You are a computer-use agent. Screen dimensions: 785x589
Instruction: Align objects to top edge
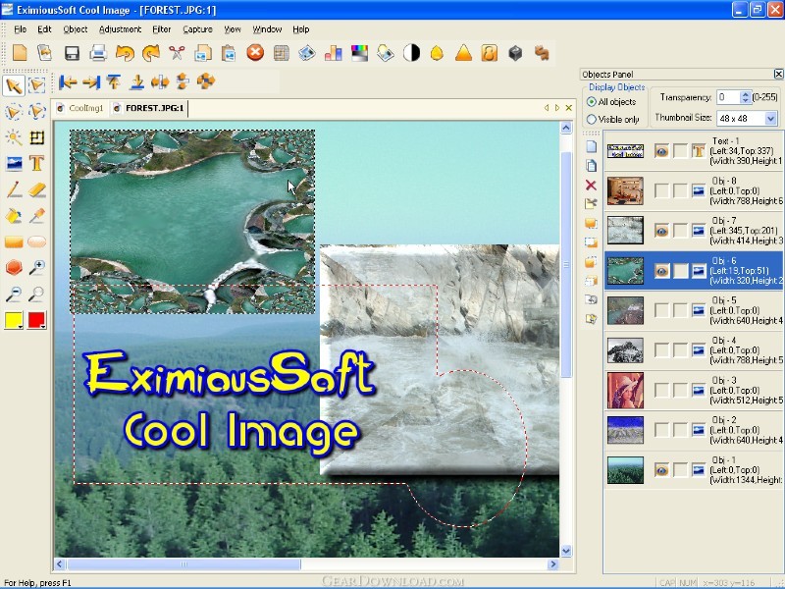pos(114,81)
